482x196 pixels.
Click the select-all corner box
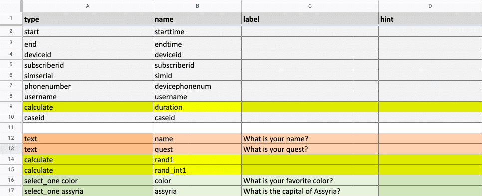(11, 6)
